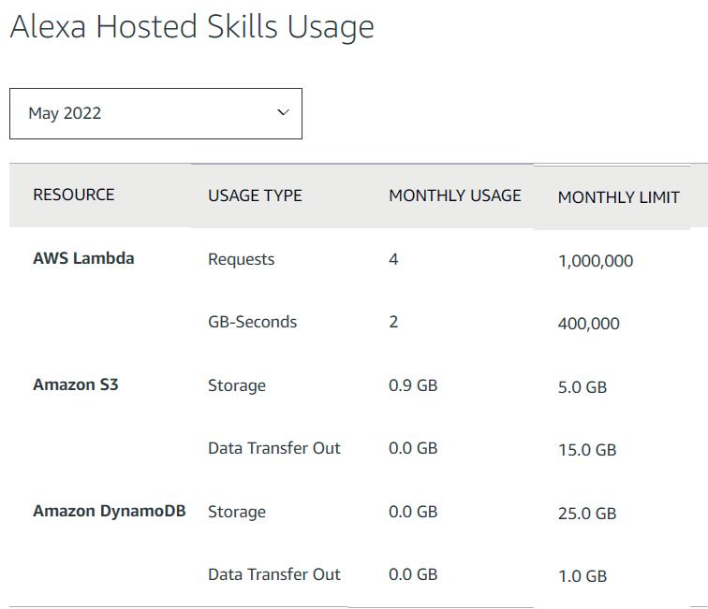The image size is (708, 609).
Task: Click the 25.0 GB DynamoDB storage limit
Action: pos(586,513)
